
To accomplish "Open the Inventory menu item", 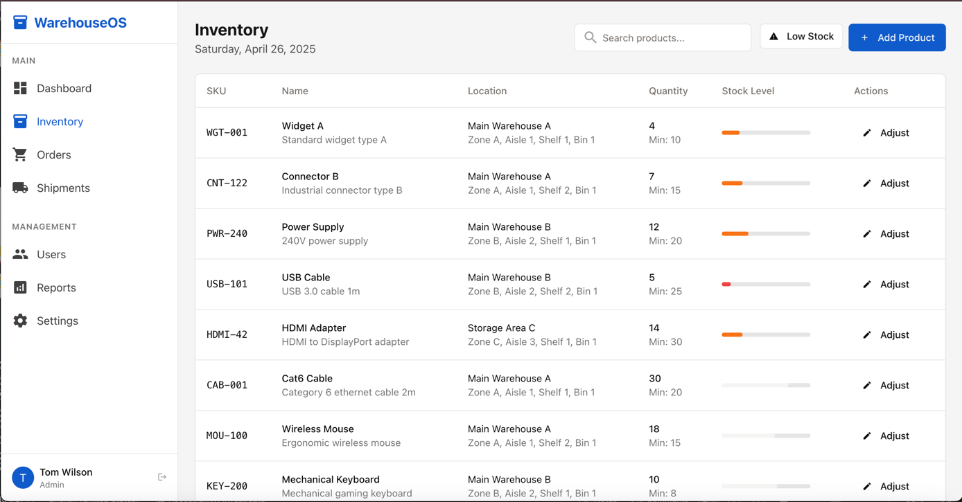I will 60,122.
